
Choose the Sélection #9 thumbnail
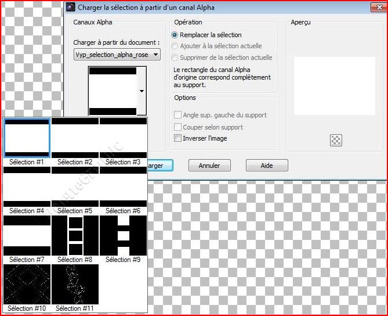123,235
